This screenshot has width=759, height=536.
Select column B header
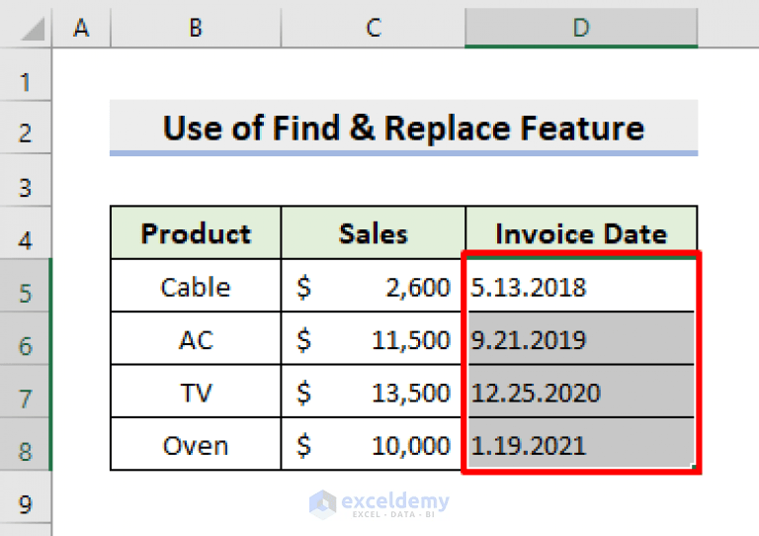tap(196, 28)
